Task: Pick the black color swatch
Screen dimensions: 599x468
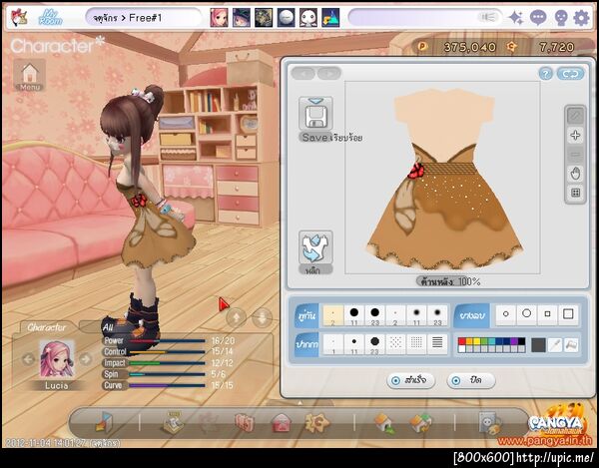Action: tap(521, 341)
